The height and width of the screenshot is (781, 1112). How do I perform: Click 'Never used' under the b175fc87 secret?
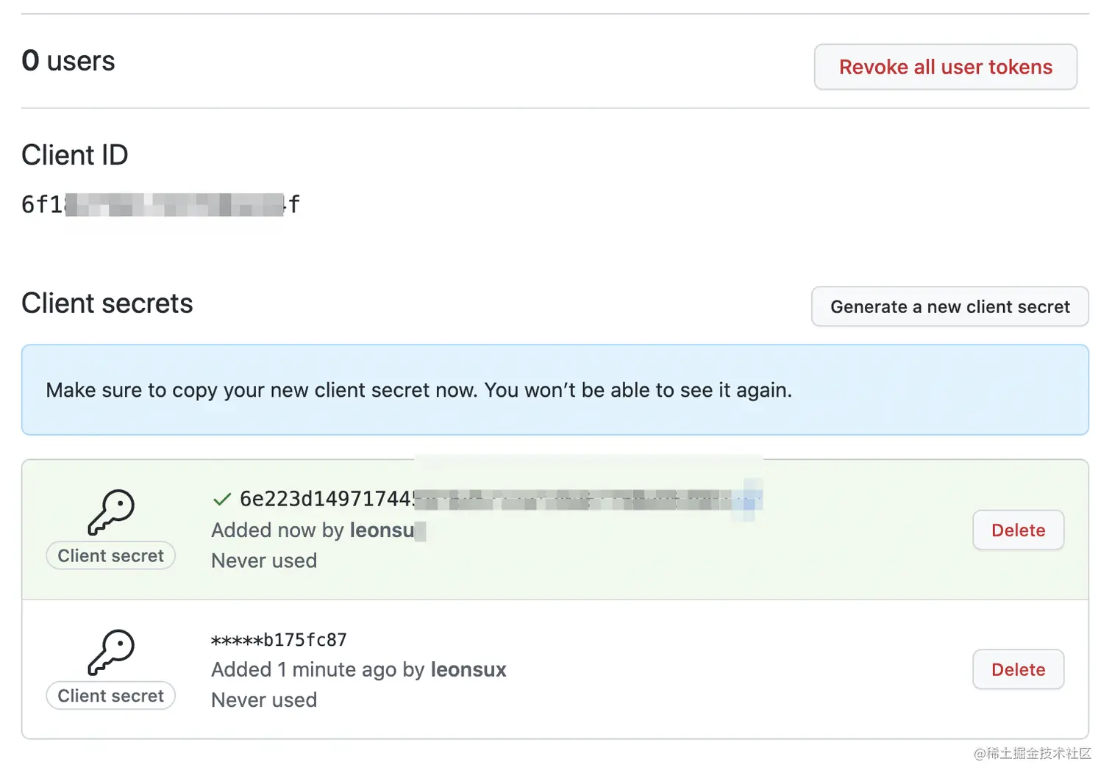pos(264,700)
